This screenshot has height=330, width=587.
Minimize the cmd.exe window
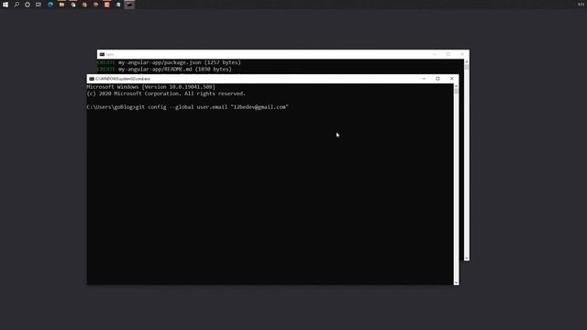click(424, 79)
